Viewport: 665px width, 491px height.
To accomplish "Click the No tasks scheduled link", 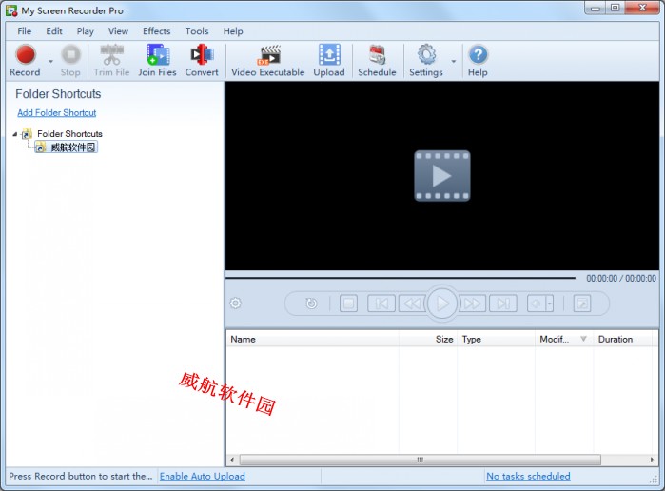I will [x=528, y=476].
